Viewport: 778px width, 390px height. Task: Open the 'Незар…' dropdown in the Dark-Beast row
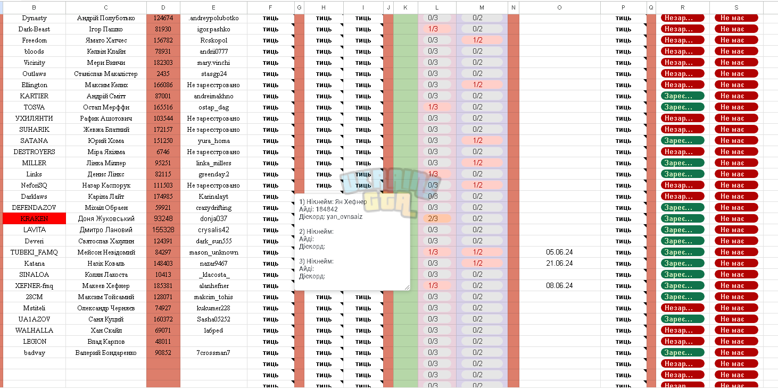(x=683, y=29)
